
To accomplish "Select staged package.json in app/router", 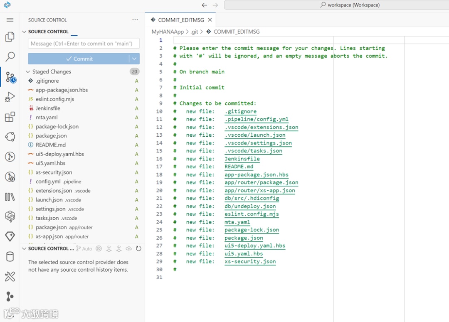I will [x=83, y=227].
